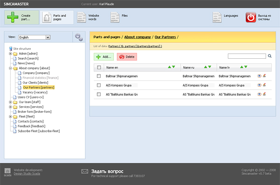Sort Name en ascending with up arrow

169,67
